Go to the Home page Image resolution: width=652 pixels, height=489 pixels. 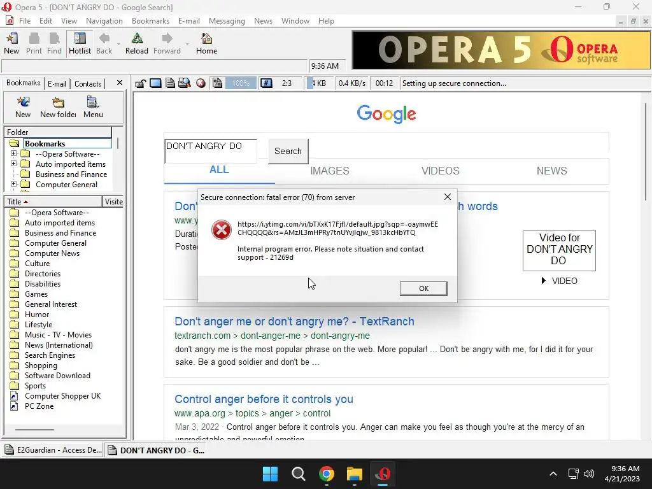coord(207,44)
